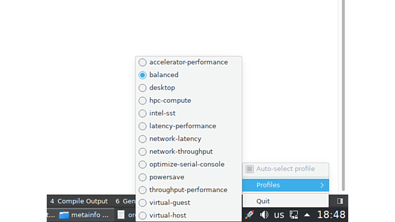This screenshot has width=395, height=222.
Task: Open the Compile Output pane
Action: coord(79,201)
